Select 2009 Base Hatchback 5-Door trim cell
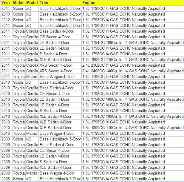This screenshot has width=184, height=182. [60, 139]
